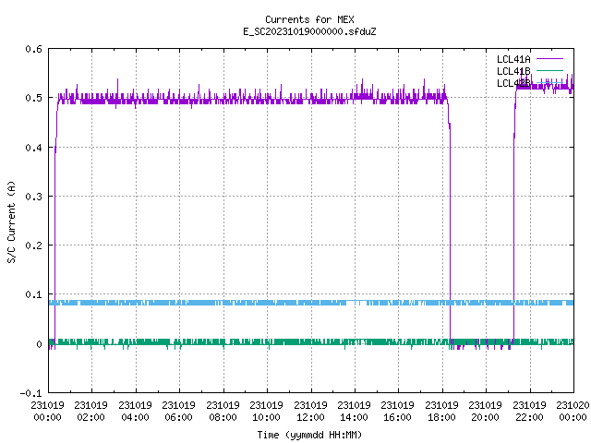Click the x-axis tick 231019 04:00

click(x=135, y=412)
